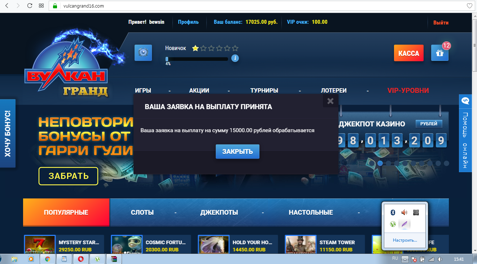Click the 20300.00 RUB jackpot amount

(x=162, y=250)
